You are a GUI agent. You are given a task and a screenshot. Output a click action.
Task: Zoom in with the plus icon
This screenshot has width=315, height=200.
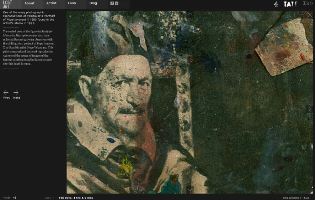pos(295,15)
